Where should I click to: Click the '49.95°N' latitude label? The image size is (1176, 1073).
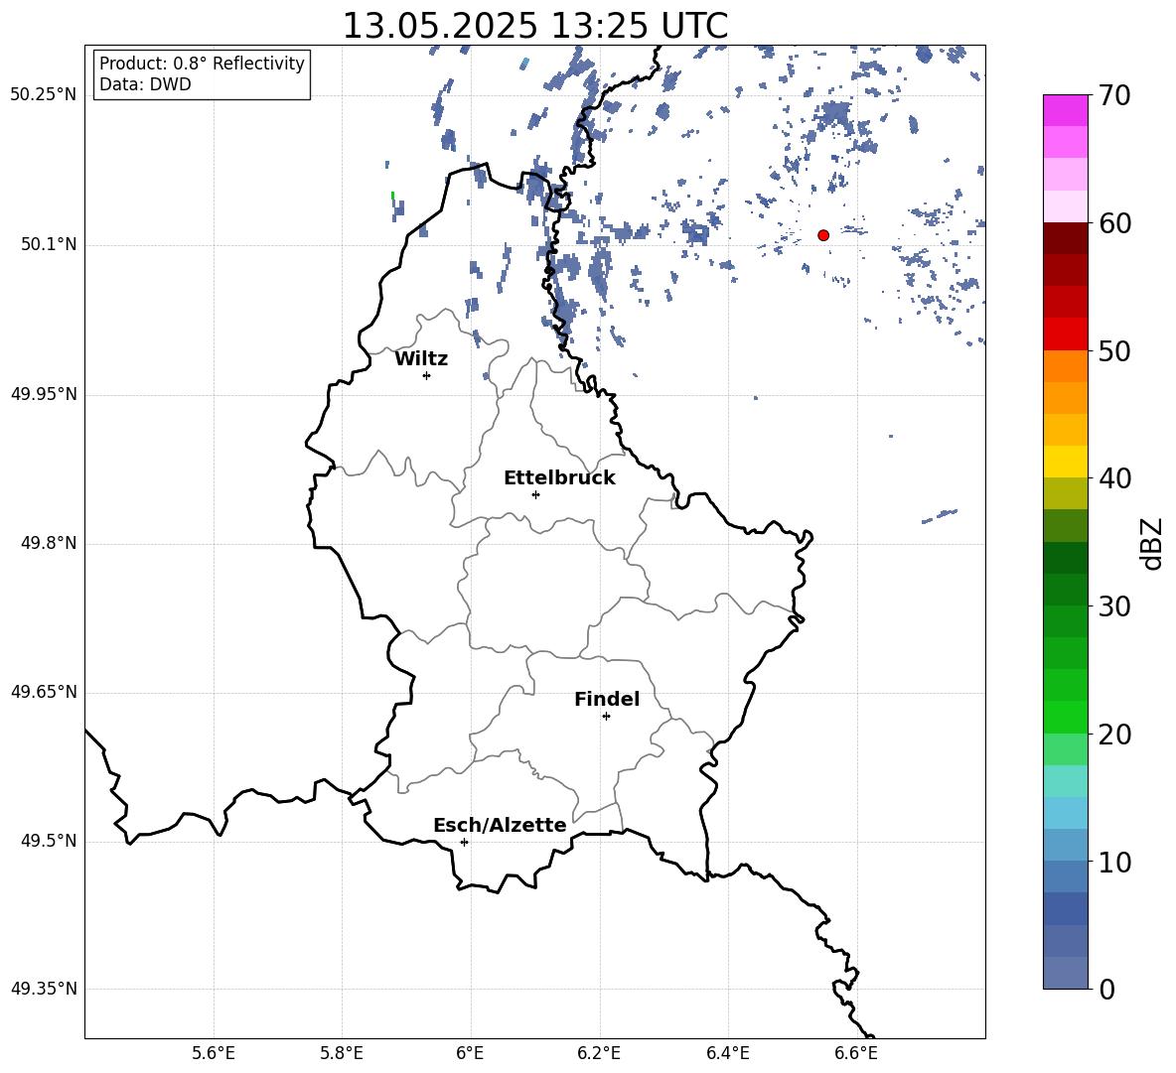44,394
